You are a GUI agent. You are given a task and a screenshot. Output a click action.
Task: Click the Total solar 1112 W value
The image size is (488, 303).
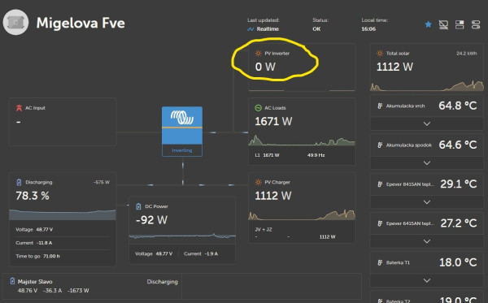click(395, 67)
